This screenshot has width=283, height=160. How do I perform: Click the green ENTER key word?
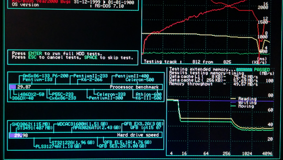[35, 54]
